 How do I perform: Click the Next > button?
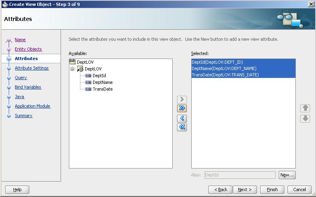pos(245,189)
